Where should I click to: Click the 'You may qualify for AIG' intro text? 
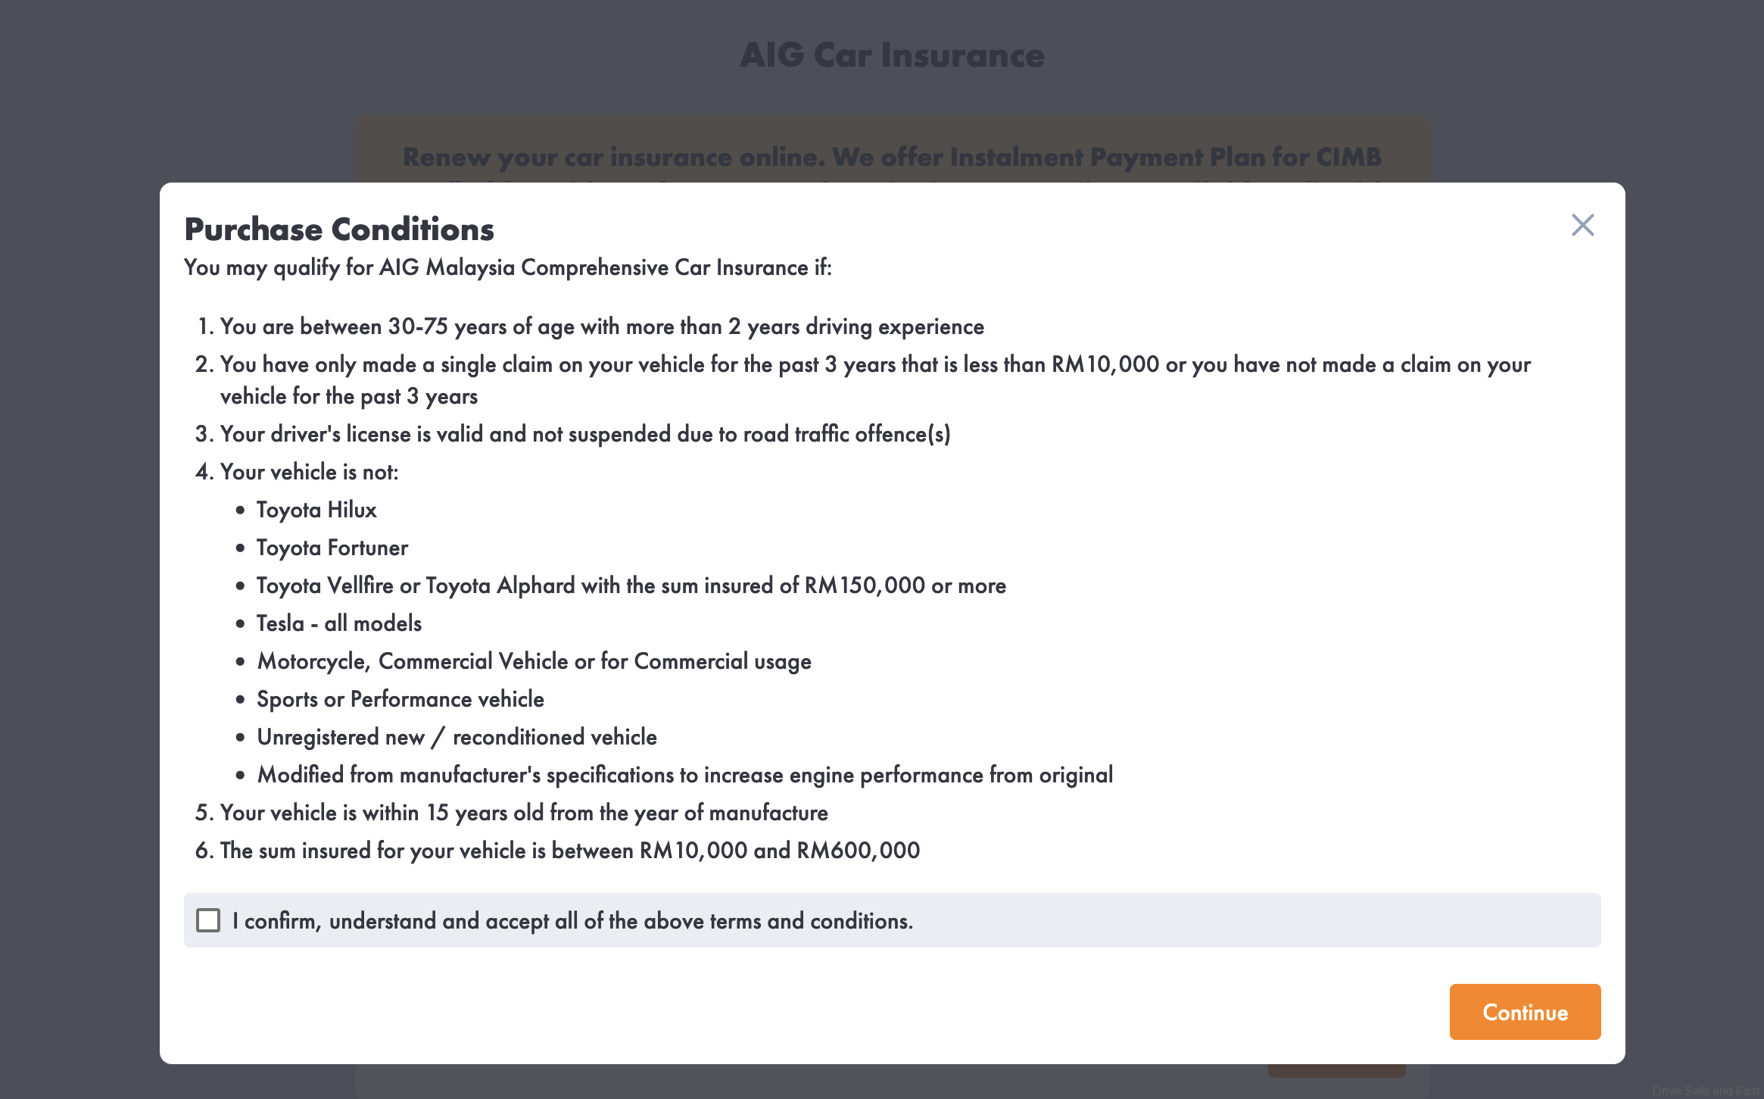coord(507,267)
